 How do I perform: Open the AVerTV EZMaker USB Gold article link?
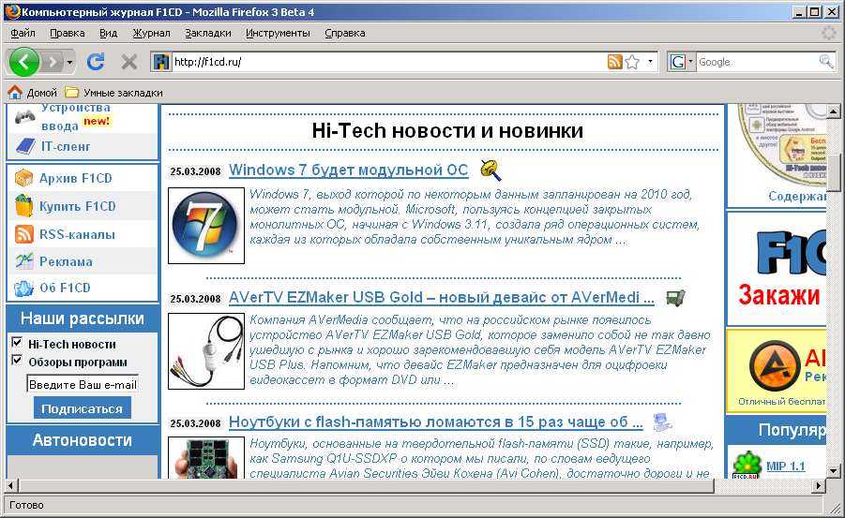442,297
